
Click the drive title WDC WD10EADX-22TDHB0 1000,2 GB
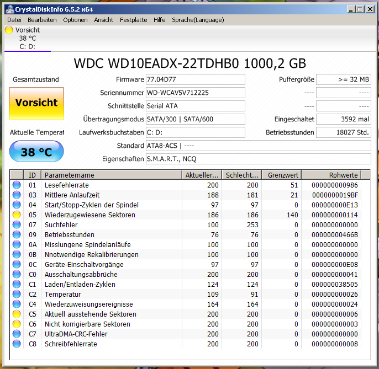(189, 63)
